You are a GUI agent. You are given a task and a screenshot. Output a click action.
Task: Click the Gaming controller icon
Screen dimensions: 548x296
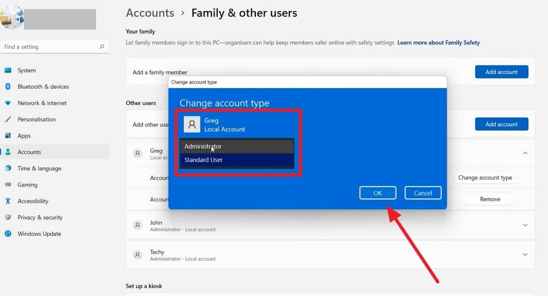pyautogui.click(x=8, y=185)
